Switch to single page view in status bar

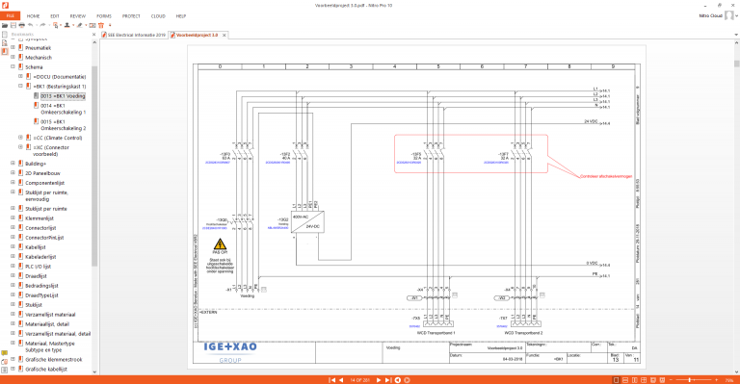(616, 380)
